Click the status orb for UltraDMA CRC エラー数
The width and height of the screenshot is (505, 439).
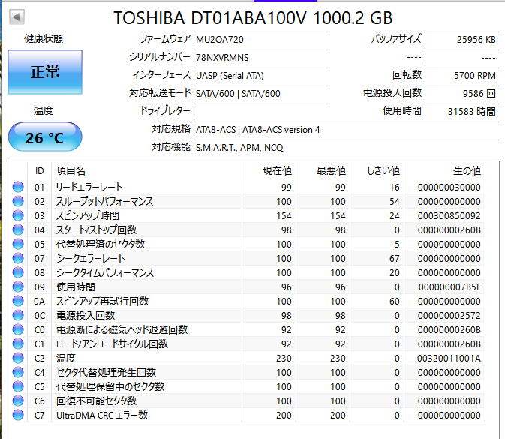click(18, 415)
